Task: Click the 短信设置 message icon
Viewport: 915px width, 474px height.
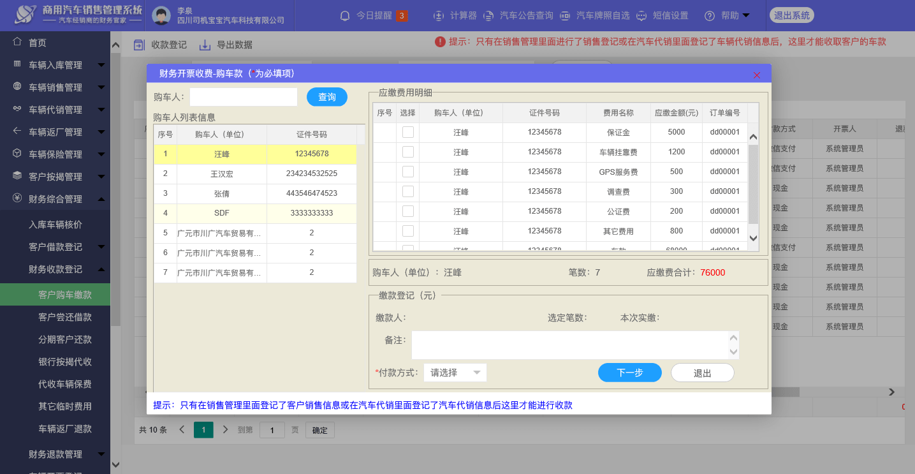Action: [x=641, y=15]
